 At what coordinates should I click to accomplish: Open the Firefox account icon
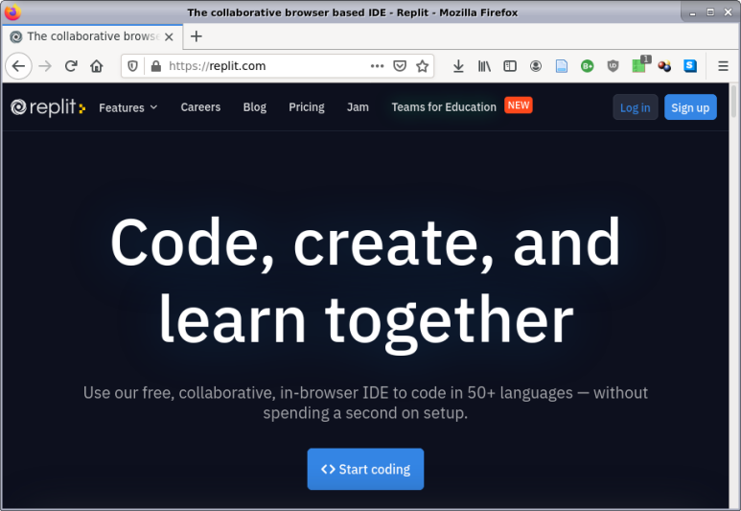point(536,66)
